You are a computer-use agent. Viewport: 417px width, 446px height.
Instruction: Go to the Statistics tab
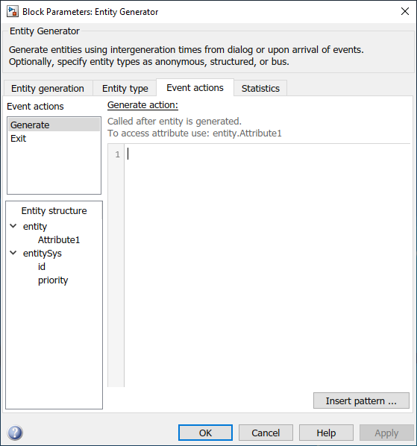click(260, 89)
